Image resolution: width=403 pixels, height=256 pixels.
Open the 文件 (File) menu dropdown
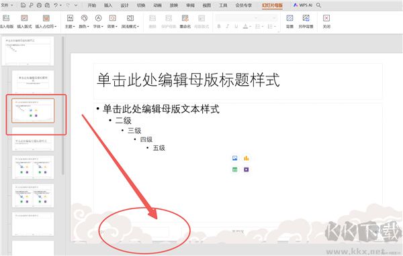7,5
